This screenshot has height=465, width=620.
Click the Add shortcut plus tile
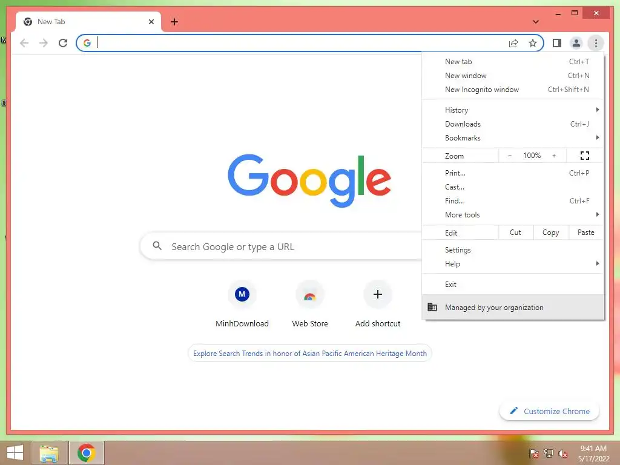pyautogui.click(x=378, y=294)
